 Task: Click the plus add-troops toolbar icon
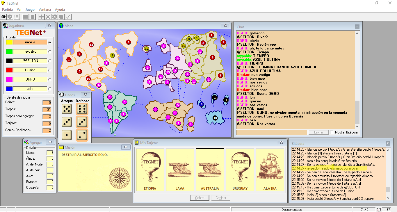click(42, 17)
